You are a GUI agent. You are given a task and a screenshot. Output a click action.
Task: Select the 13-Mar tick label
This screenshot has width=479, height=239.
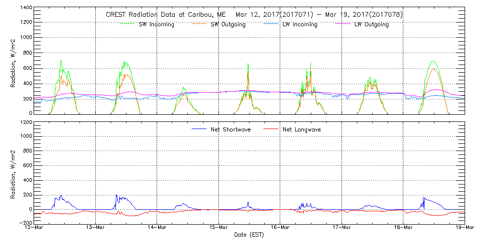[96, 228]
